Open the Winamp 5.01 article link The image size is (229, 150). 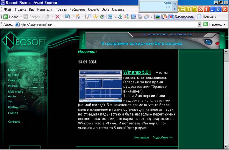click(x=137, y=72)
